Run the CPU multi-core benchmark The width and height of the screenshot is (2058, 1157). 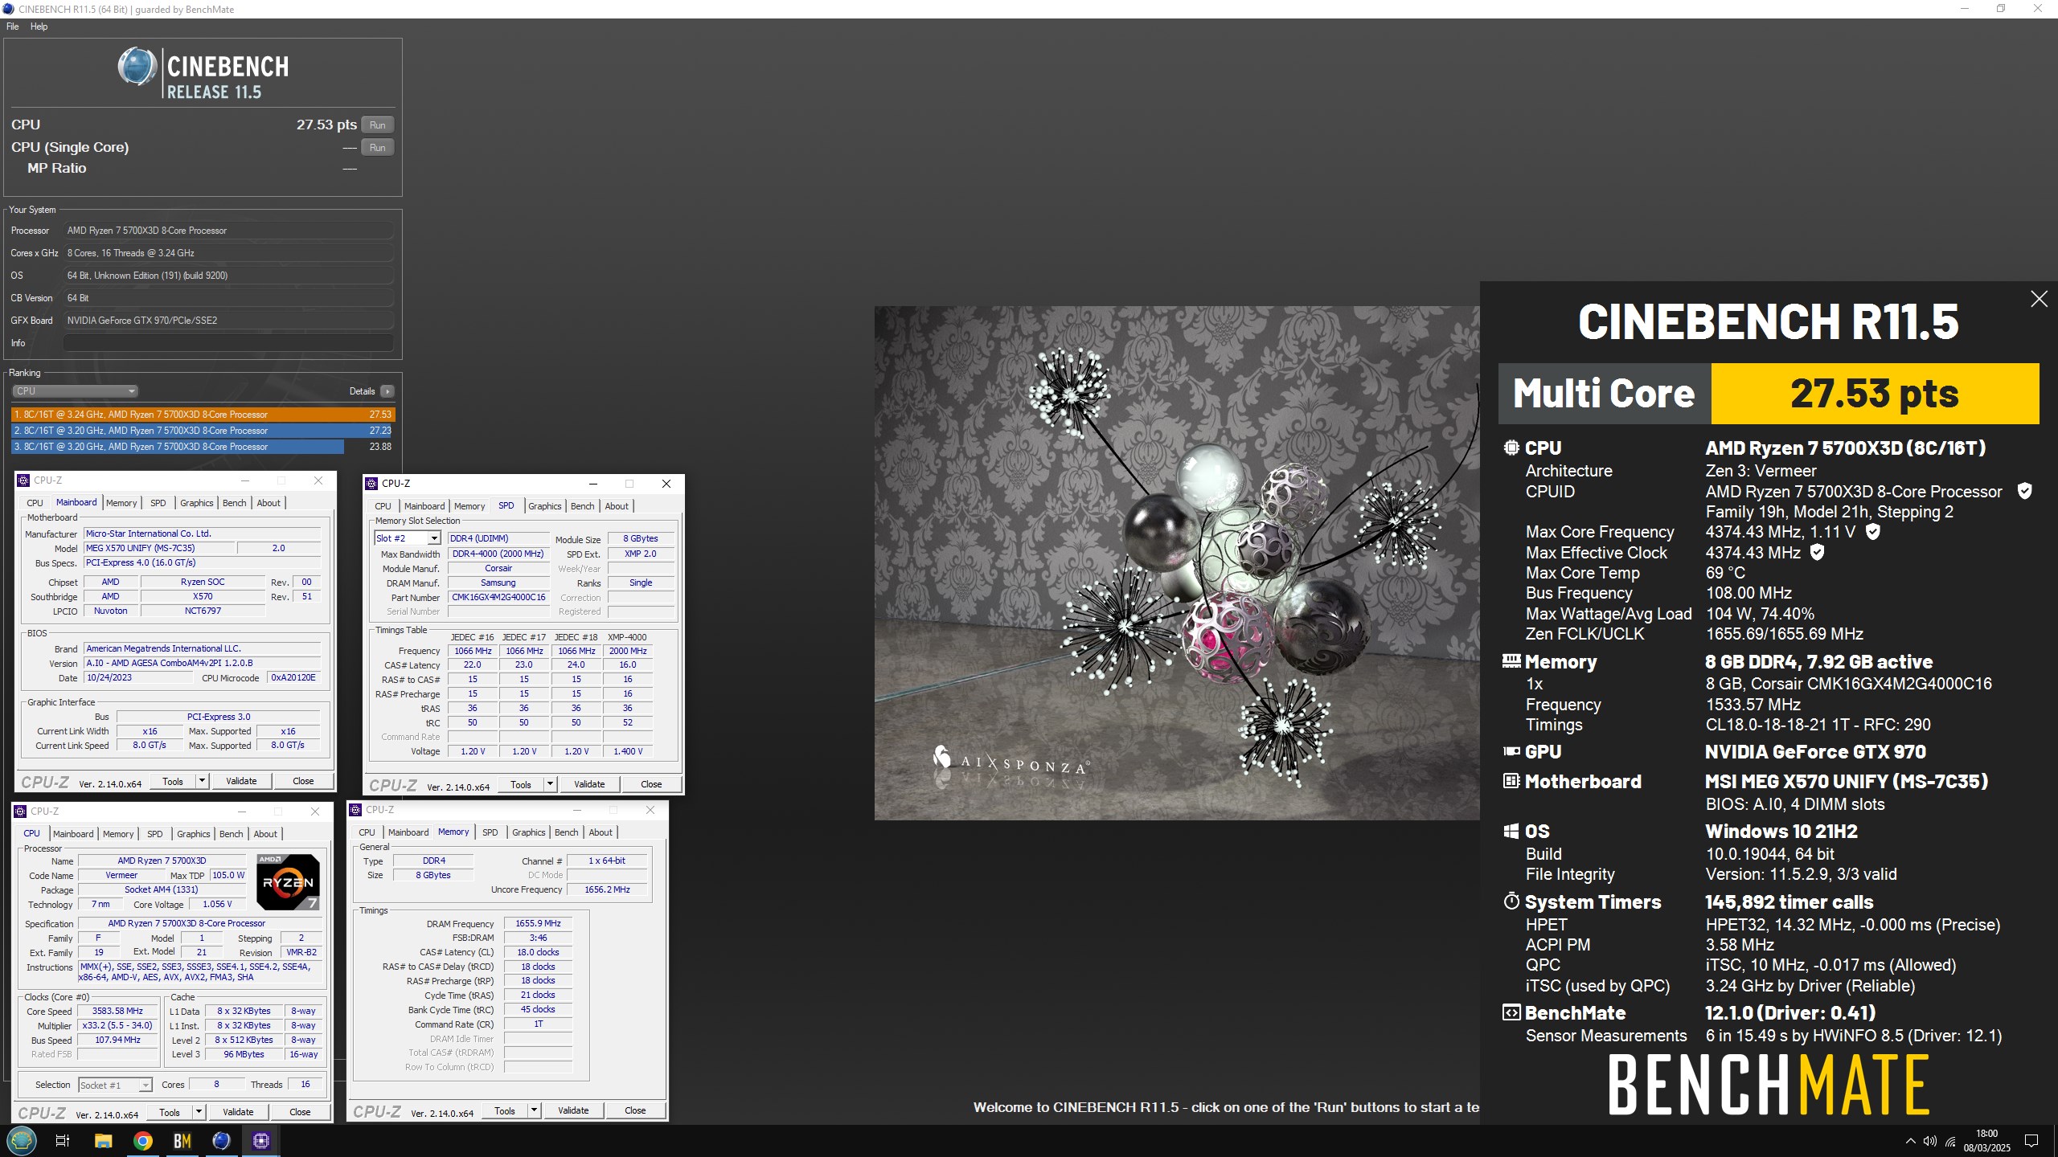(x=377, y=125)
